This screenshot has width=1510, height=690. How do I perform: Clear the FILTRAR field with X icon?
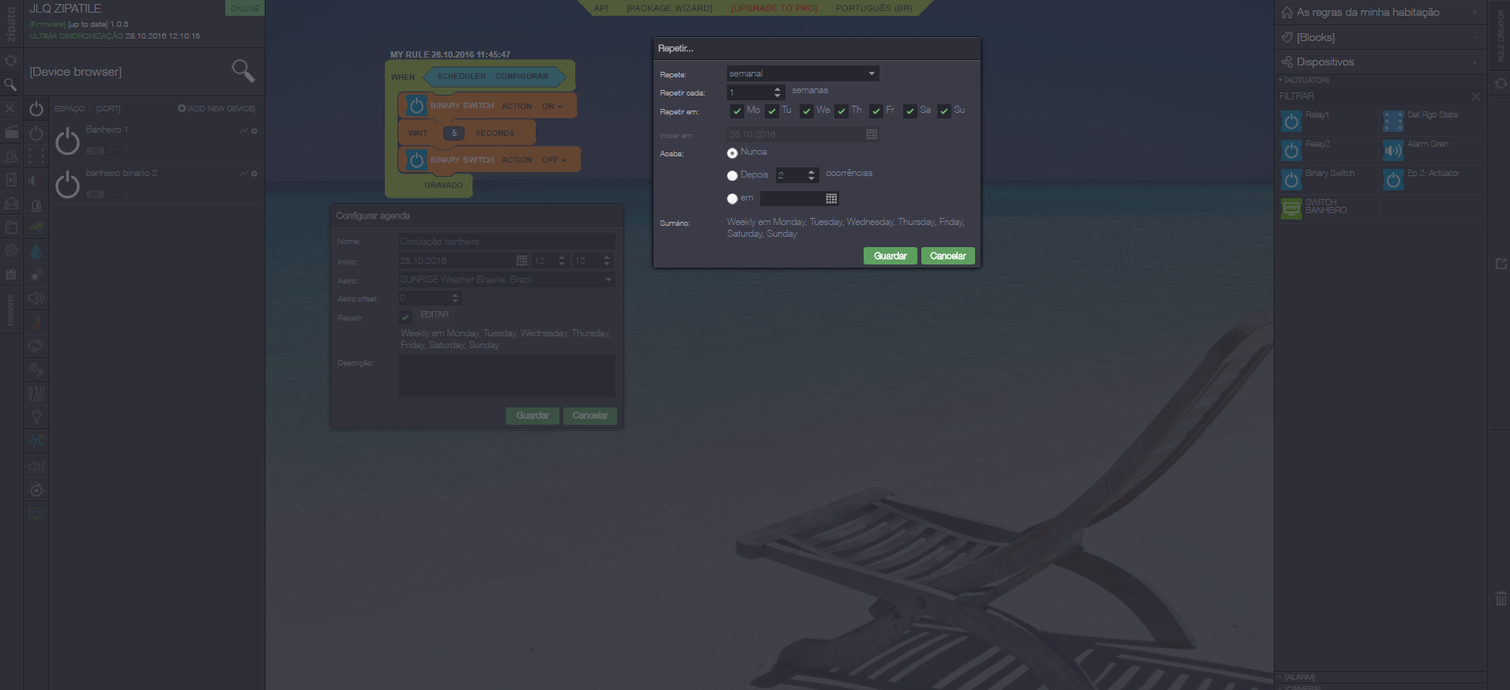1475,96
